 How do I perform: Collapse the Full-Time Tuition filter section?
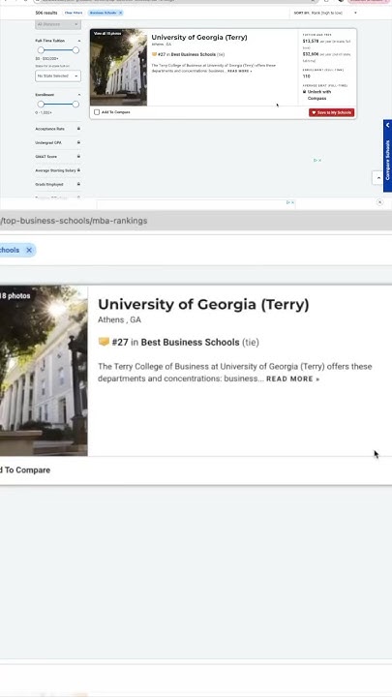[79, 41]
